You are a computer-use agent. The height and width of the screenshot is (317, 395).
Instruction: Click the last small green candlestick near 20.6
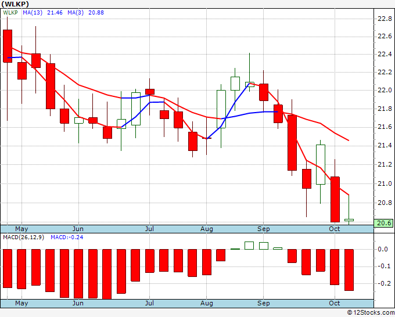click(x=349, y=220)
